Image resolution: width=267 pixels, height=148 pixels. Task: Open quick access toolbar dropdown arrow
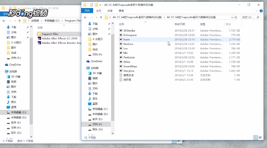[x=100, y=5]
